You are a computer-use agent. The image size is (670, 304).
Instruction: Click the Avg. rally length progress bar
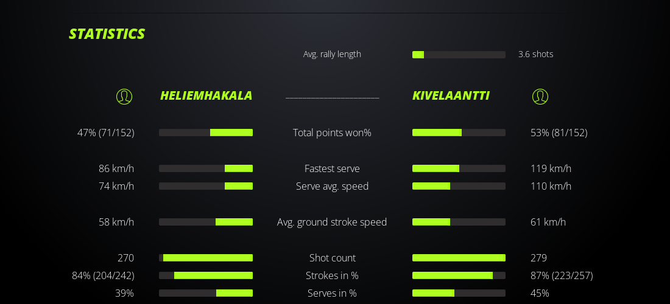pyautogui.click(x=459, y=55)
